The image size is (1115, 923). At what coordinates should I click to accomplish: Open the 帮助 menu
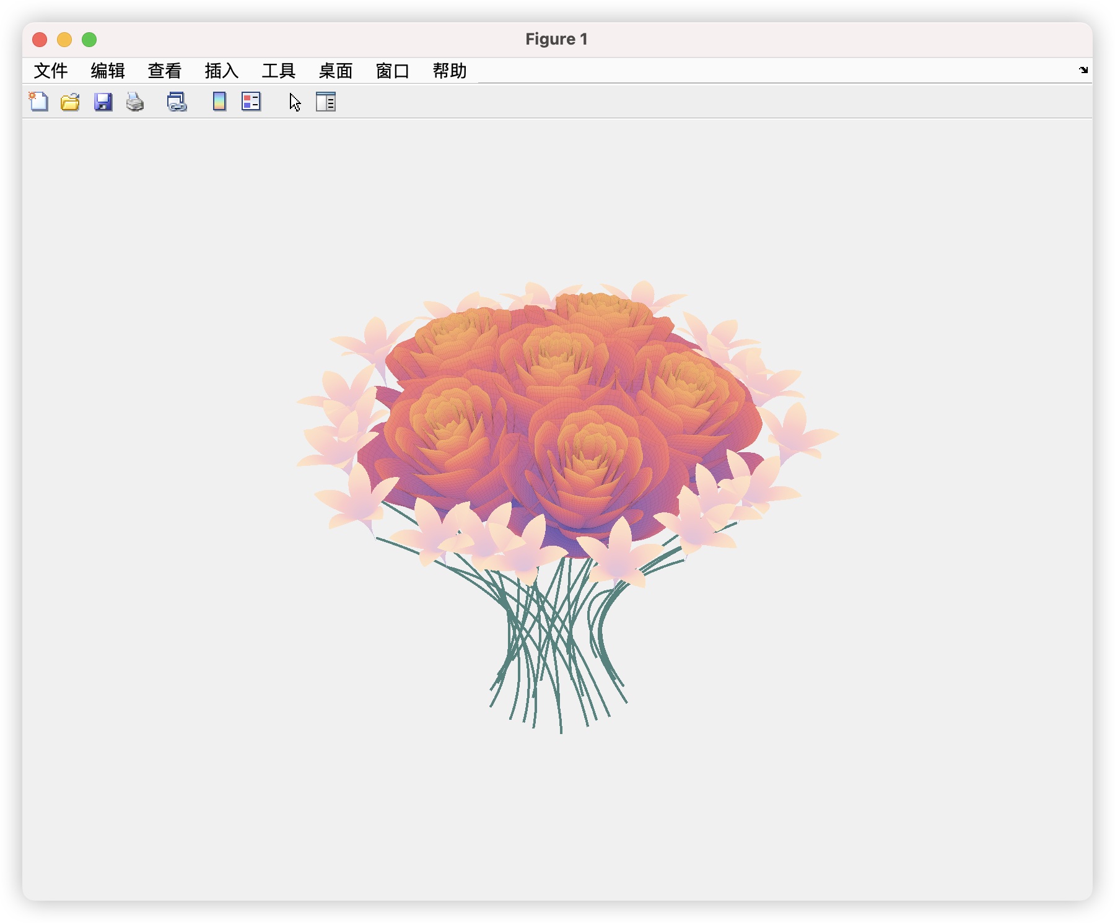click(x=450, y=71)
